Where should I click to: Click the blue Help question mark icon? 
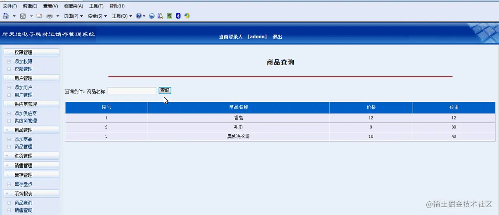pos(138,16)
